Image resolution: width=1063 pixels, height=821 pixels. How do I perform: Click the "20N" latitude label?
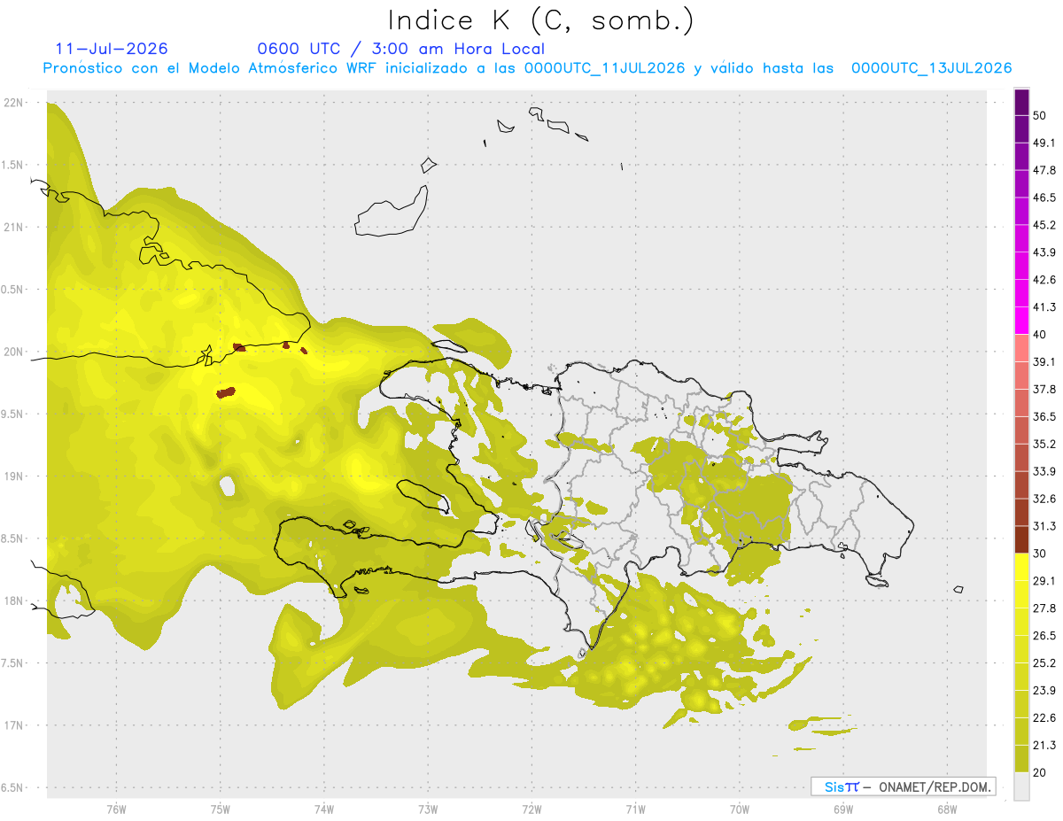pos(14,352)
